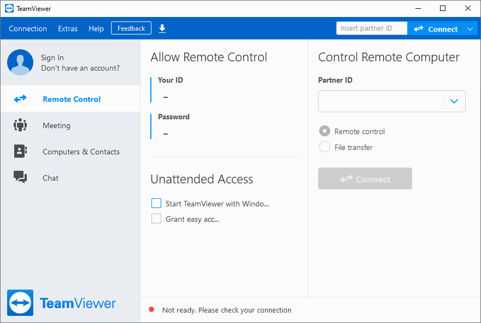
Task: Open the Computers & Contacts tab
Action: pyautogui.click(x=71, y=151)
